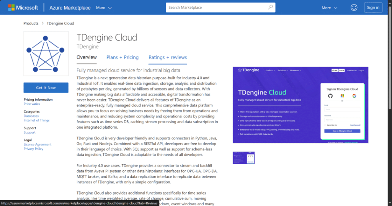Switch to Plans + Pricing tab
This screenshot has height=206, width=392.
click(122, 57)
